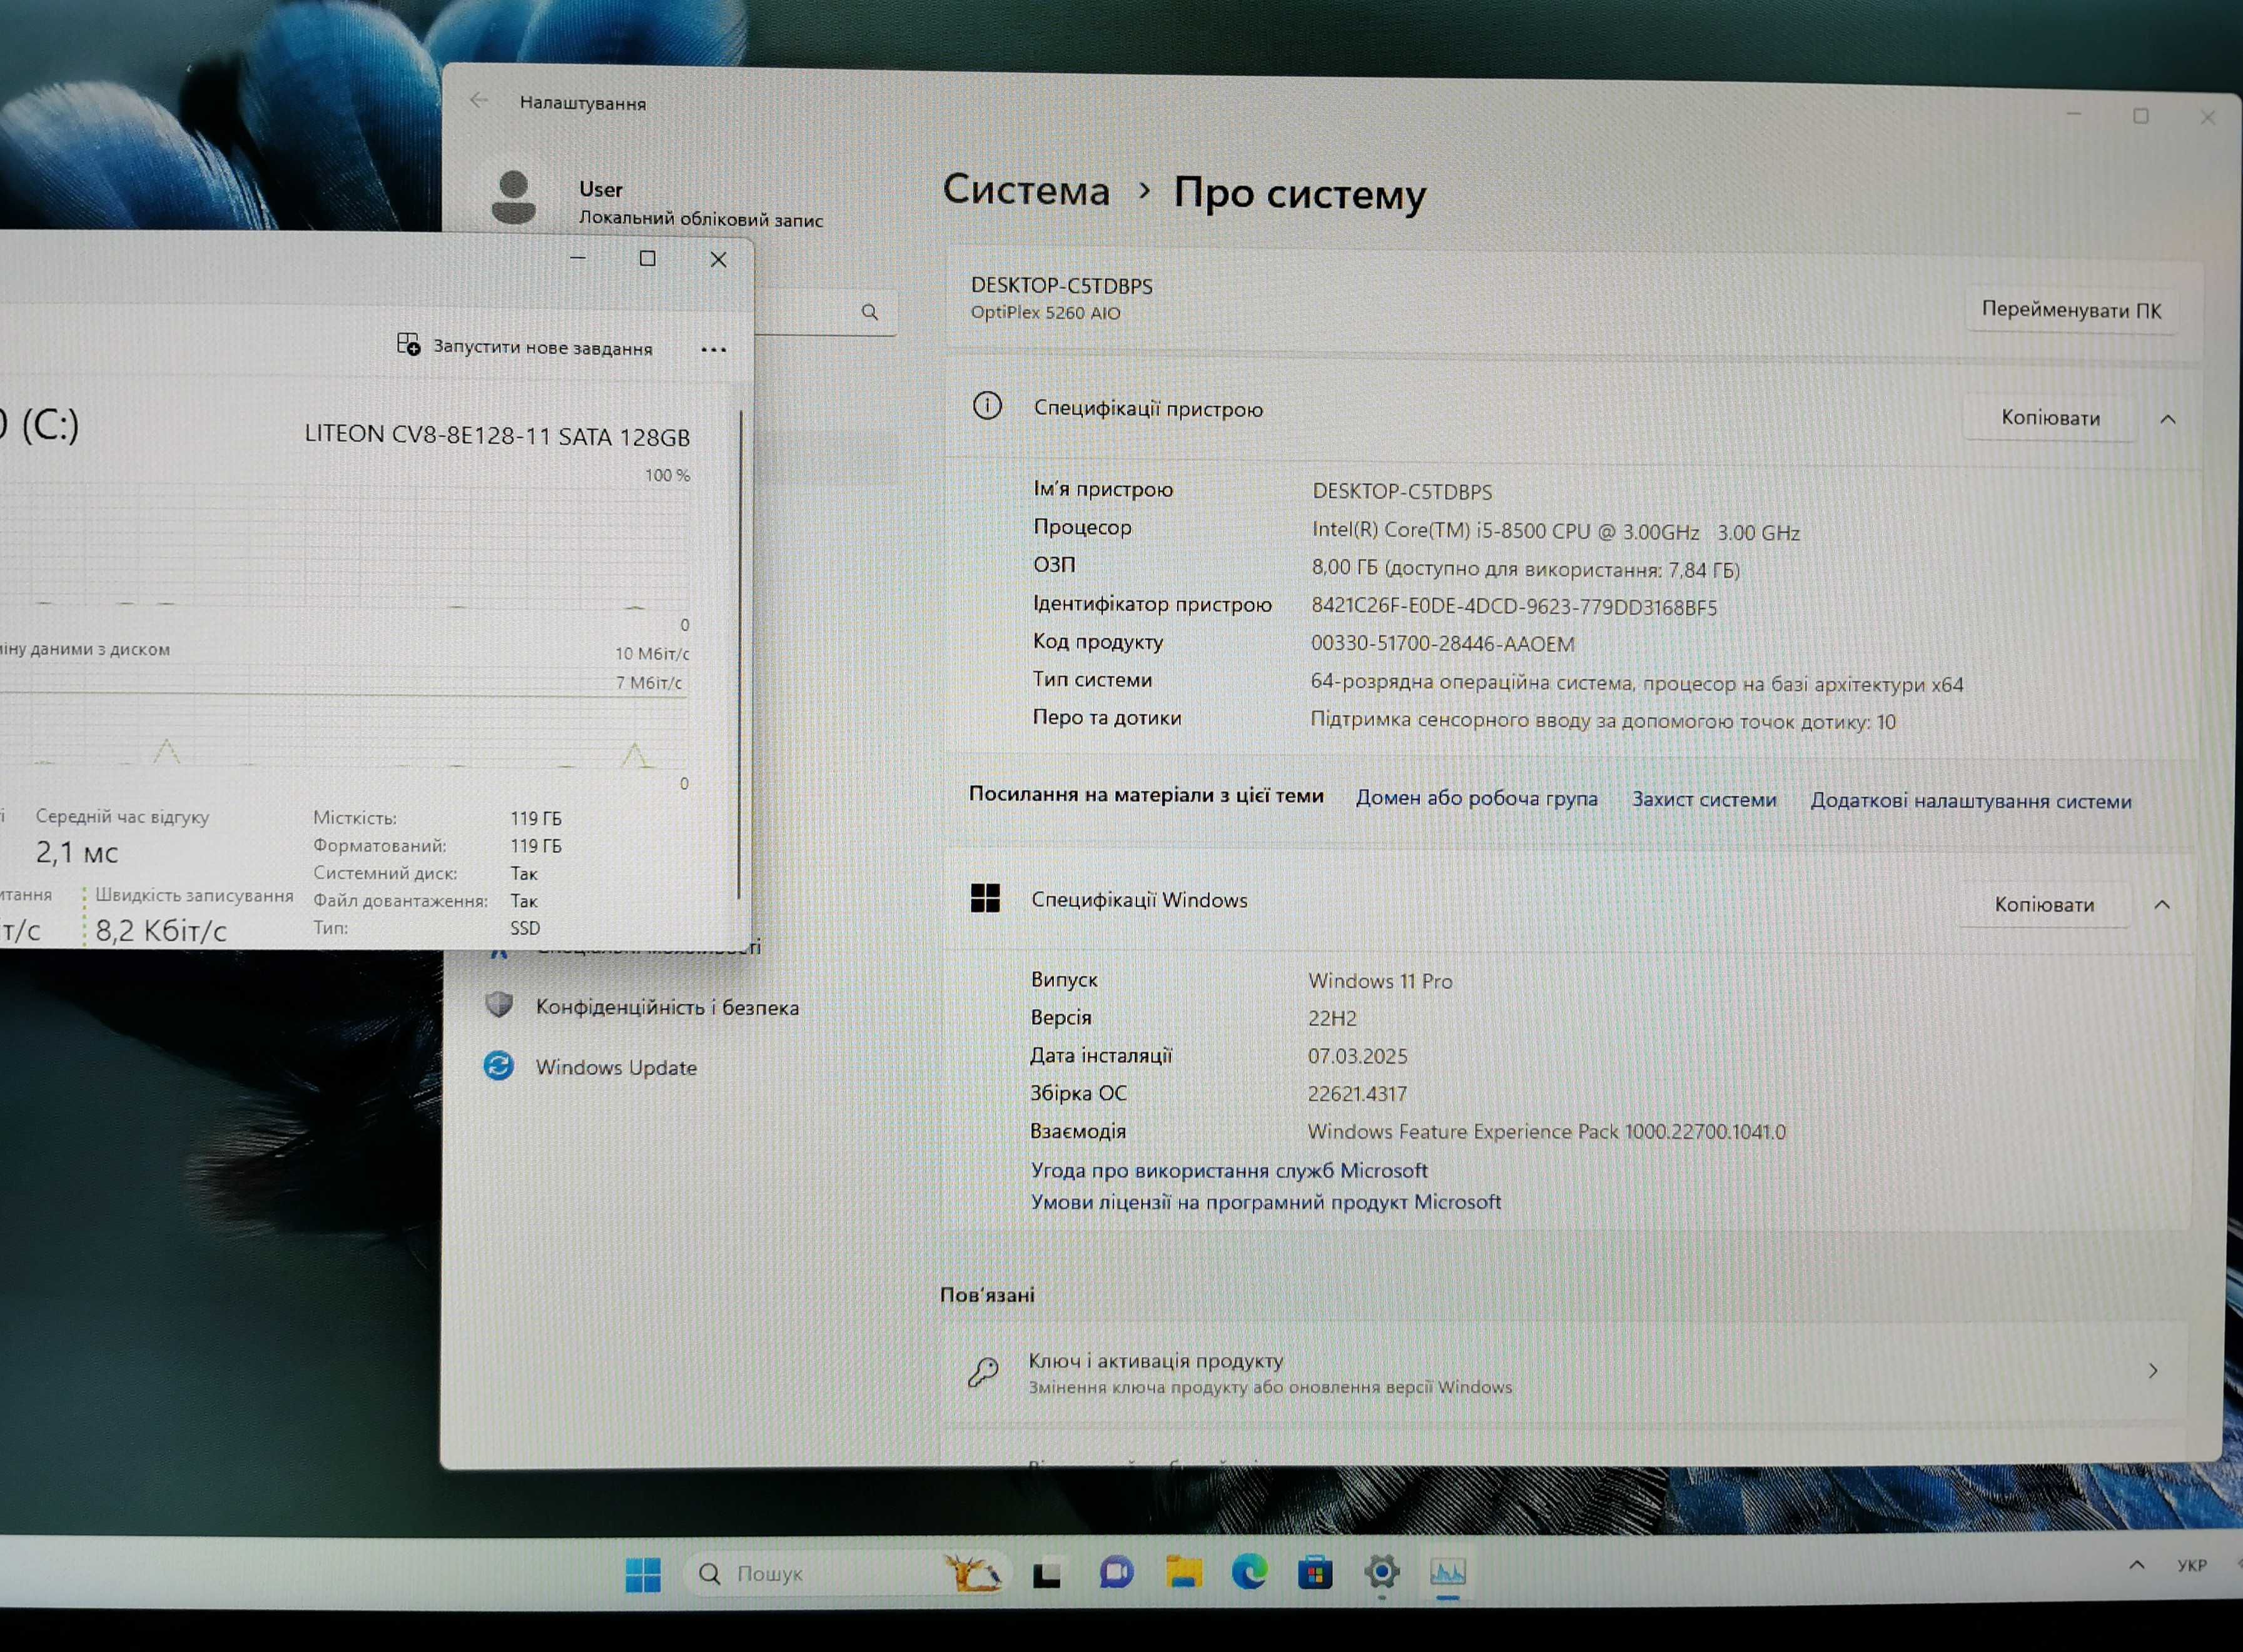Click the Task Manager vertical scrollbar
Screen dimensions: 2243x1652
[739, 655]
